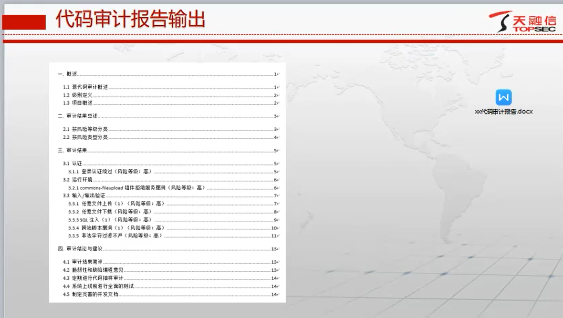Image resolution: width=563 pixels, height=318 pixels.
Task: Select the red accent block beside the title
Action: [x=24, y=21]
